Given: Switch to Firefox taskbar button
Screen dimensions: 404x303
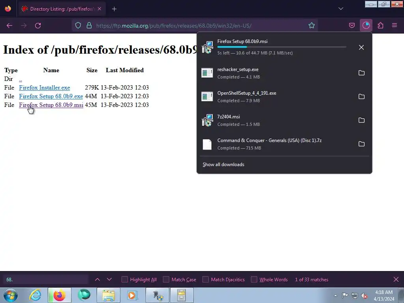Looking at the screenshot, I should [59, 295].
